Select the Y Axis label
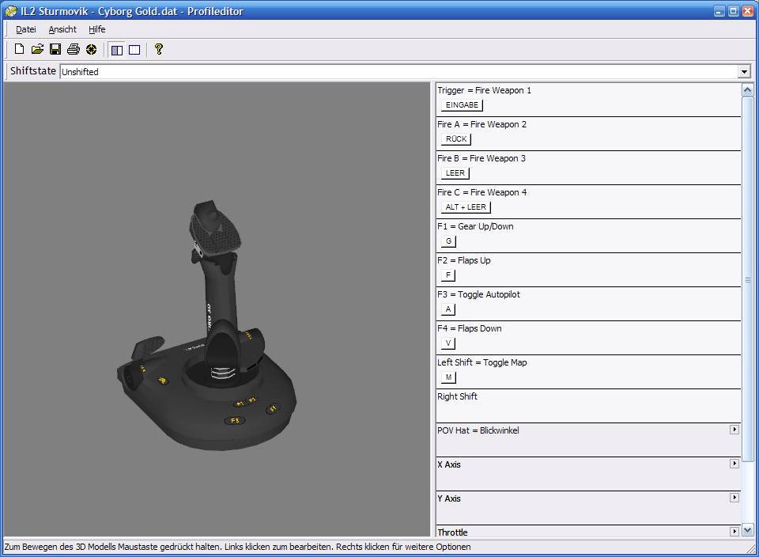Viewport: 759px width, 557px height. pos(449,498)
